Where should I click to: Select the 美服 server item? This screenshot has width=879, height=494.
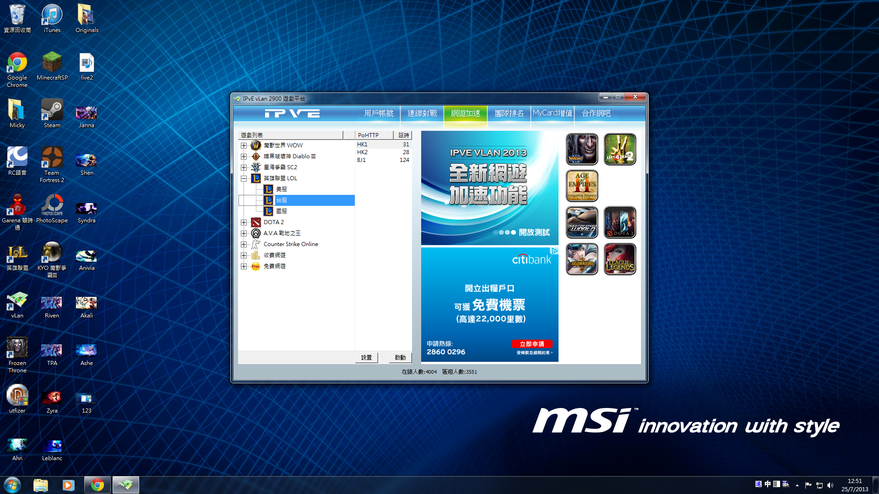pos(281,189)
